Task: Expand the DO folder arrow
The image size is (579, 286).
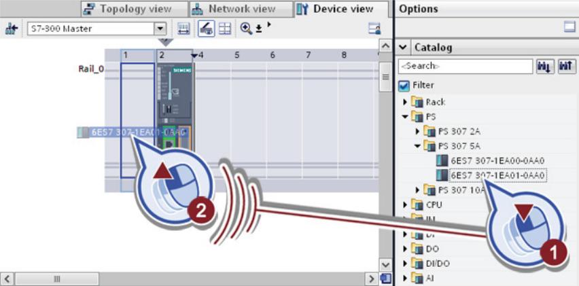Action: pyautogui.click(x=405, y=249)
